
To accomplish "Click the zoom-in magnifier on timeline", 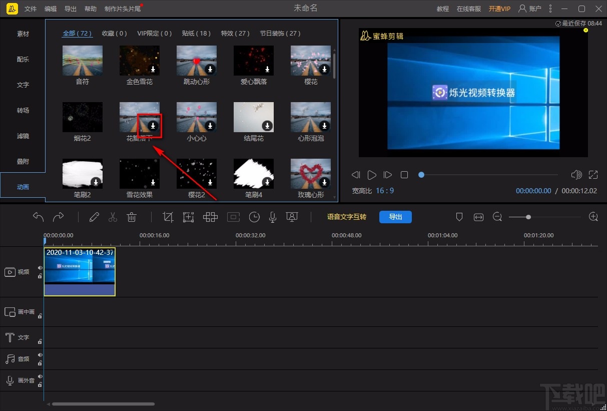I will click(593, 217).
